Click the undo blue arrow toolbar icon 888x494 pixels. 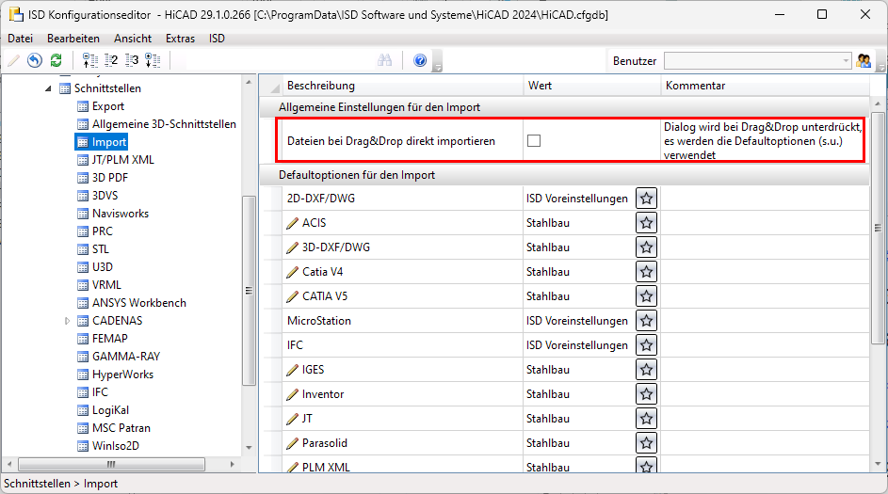[35, 60]
